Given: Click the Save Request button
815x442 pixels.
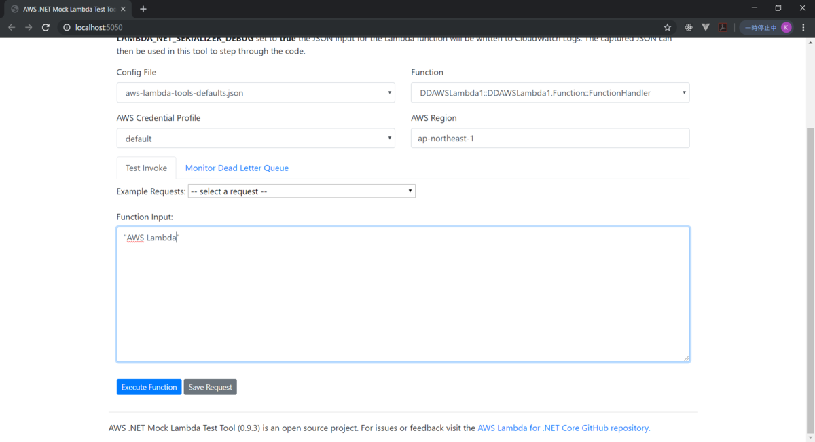Looking at the screenshot, I should [210, 387].
